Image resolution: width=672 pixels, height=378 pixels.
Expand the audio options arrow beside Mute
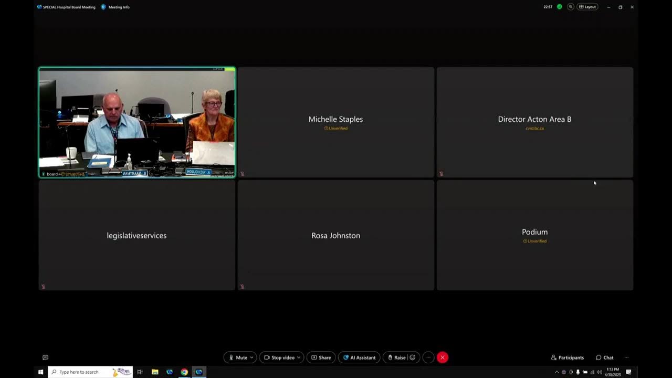pos(252,358)
